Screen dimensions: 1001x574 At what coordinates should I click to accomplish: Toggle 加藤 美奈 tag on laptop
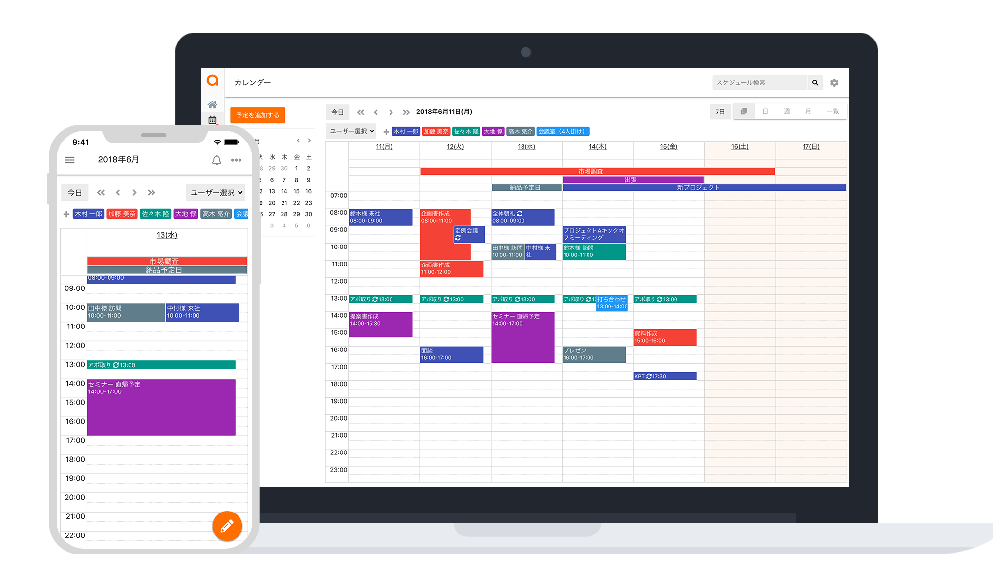[x=436, y=132]
